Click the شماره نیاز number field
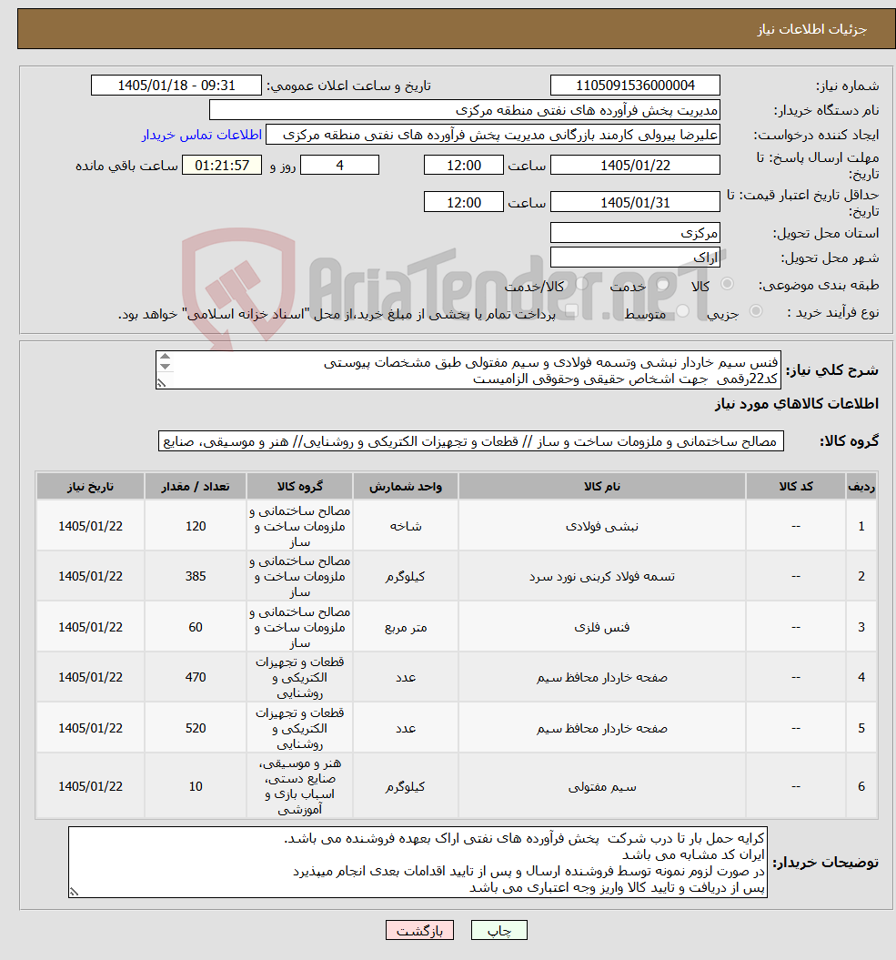The width and height of the screenshot is (896, 960). pyautogui.click(x=635, y=86)
